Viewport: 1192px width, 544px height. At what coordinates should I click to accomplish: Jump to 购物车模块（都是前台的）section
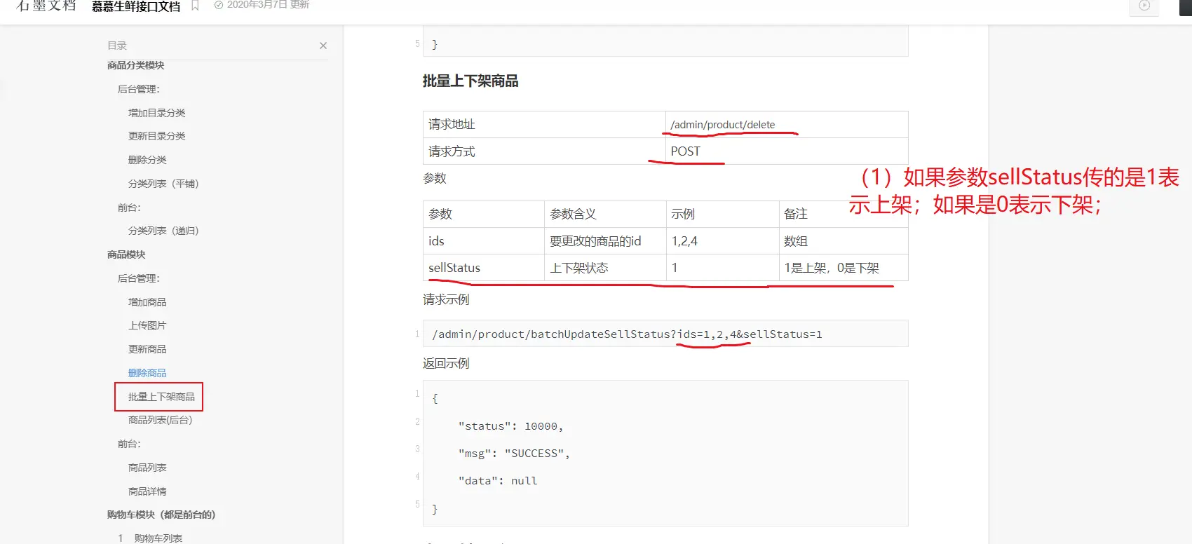click(x=161, y=515)
